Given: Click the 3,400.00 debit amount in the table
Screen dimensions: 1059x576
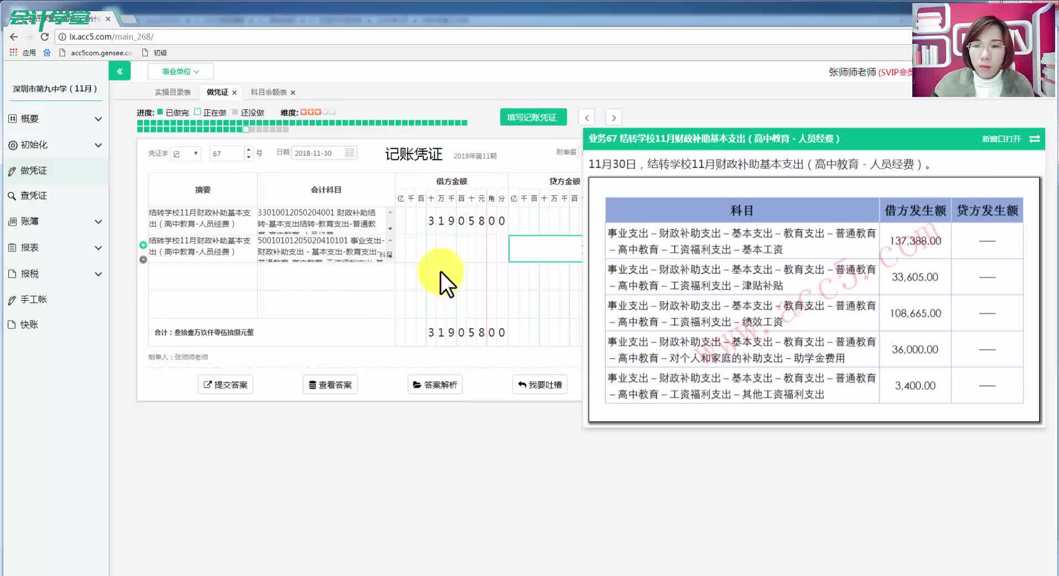Looking at the screenshot, I should coord(915,385).
